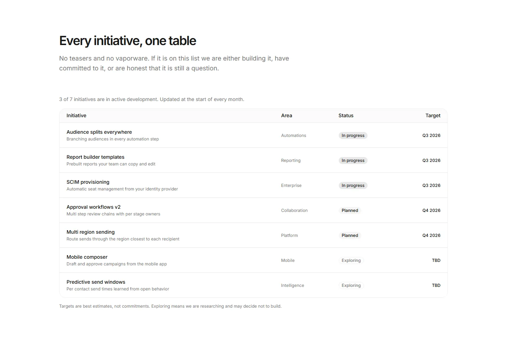Click 'Branching audiences in every automation step' description
The image size is (507, 352).
click(x=113, y=139)
